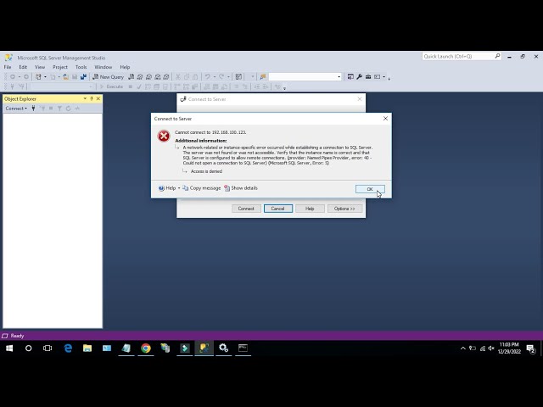543x407 pixels.
Task: Click the Filter icon in Object Explorer
Action: tap(59, 109)
